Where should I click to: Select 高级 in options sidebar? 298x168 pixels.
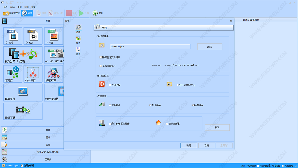[78, 40]
